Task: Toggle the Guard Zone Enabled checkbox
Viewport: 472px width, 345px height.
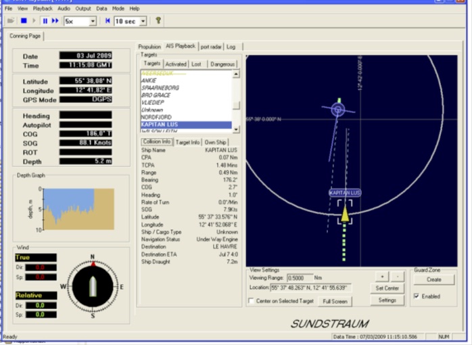Action: (416, 296)
